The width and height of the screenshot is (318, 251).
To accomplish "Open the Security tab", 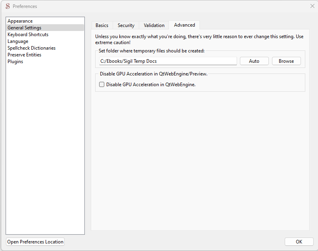I will [126, 25].
